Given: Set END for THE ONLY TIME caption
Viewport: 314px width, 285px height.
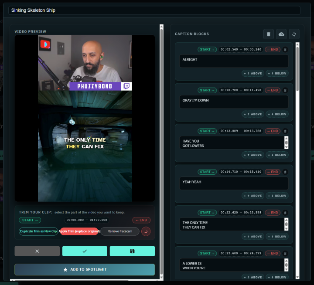Looking at the screenshot, I should [273, 213].
